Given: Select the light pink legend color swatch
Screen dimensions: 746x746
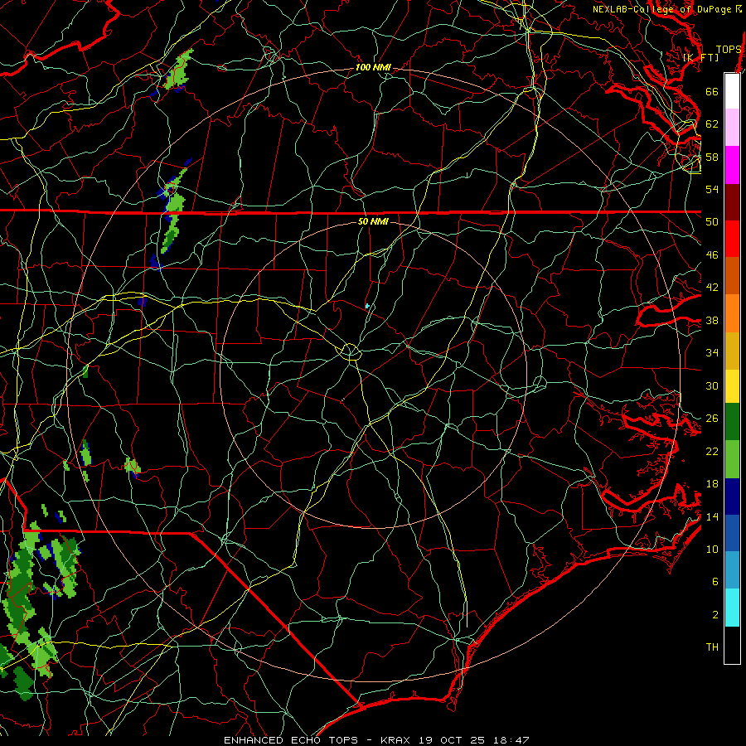Looking at the screenshot, I should 732,128.
